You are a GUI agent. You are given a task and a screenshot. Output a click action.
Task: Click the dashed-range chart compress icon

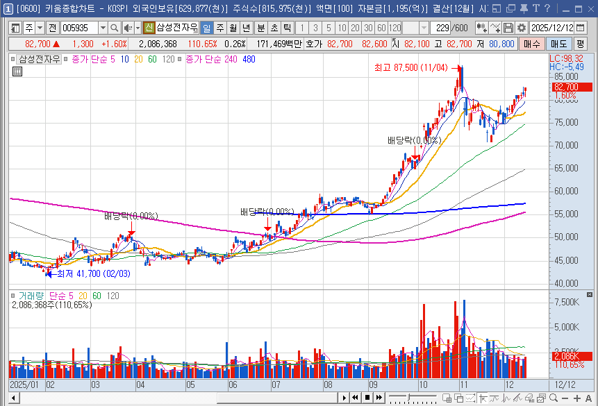pos(471,398)
